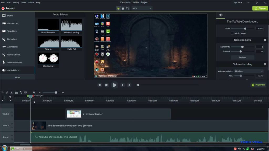The height and width of the screenshot is (151, 269).
Task: Apply the Noise Removal audio effect
Action: click(48, 25)
